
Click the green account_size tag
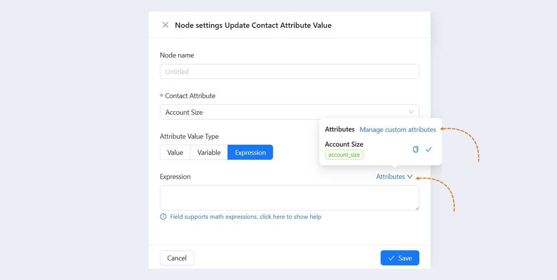tap(344, 155)
